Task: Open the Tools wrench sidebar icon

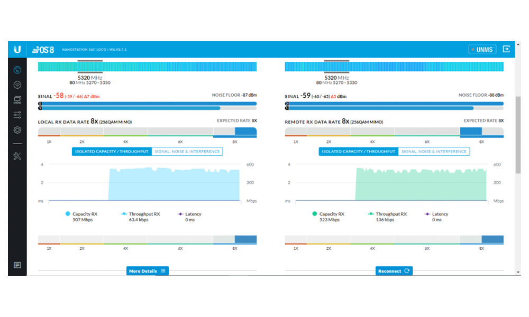Action: click(17, 156)
